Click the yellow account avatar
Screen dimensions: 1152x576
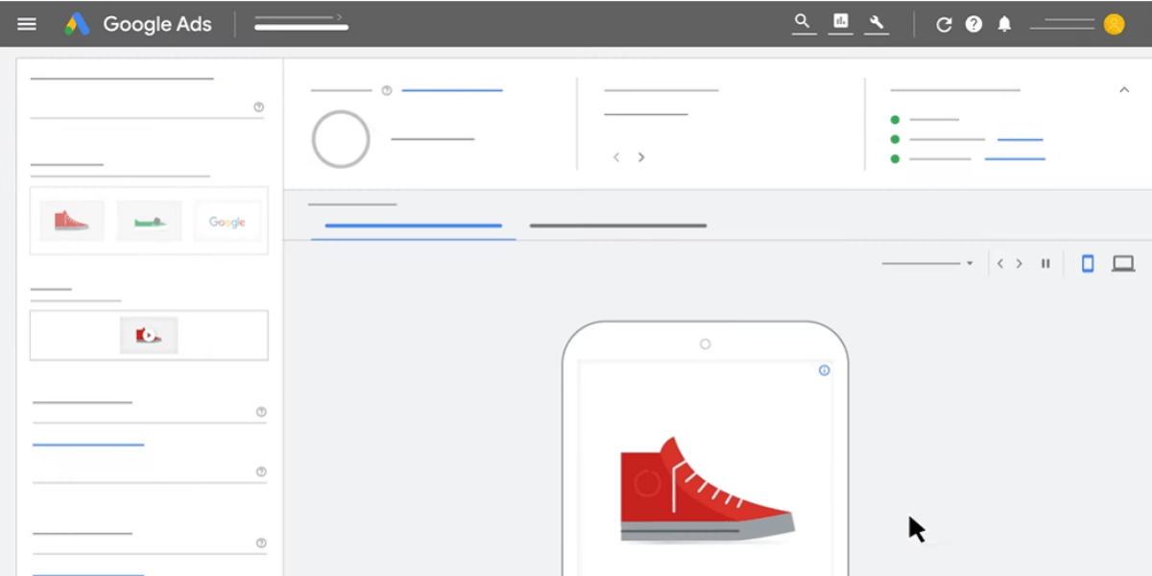coord(1114,24)
